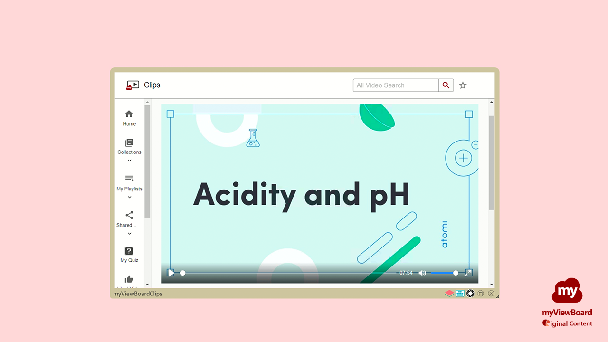Click the red layers icon in status bar
Viewport: 608px width, 342px height.
click(x=449, y=294)
